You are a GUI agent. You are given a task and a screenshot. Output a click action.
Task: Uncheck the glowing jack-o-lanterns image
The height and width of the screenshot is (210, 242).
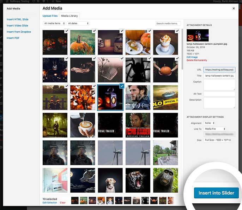point(67,31)
